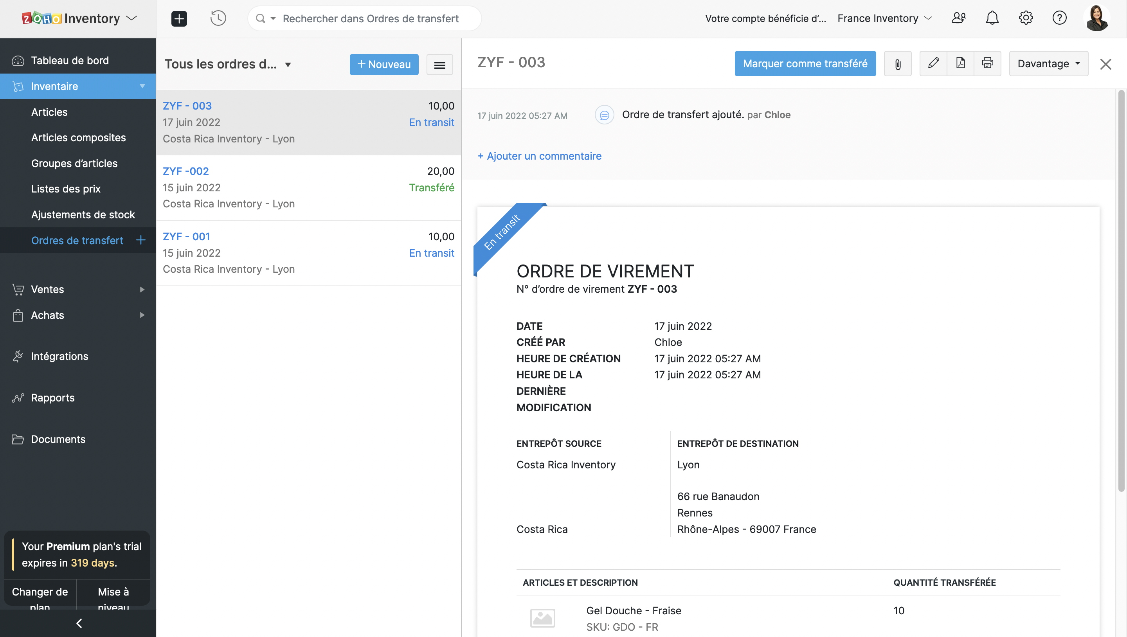Add new transfer order from sidebar plus

140,240
